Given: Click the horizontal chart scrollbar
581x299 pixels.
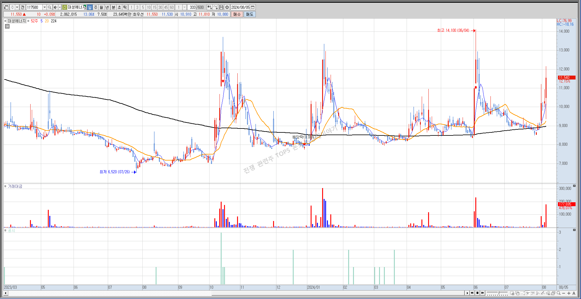Looking at the screenshot, I should click(x=338, y=293).
